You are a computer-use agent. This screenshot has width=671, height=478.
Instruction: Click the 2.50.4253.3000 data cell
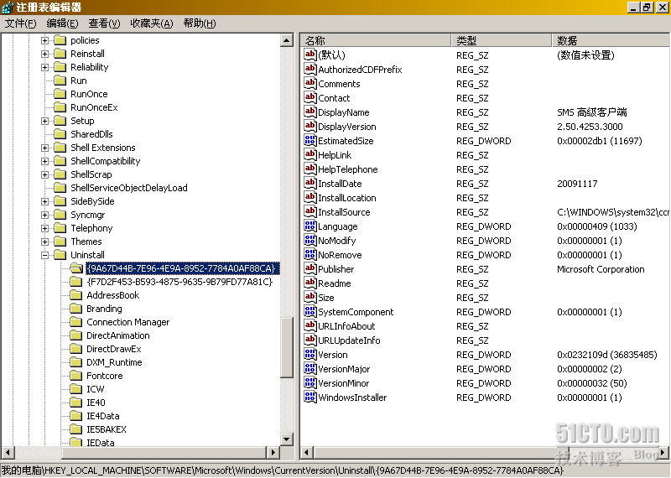[x=590, y=127]
